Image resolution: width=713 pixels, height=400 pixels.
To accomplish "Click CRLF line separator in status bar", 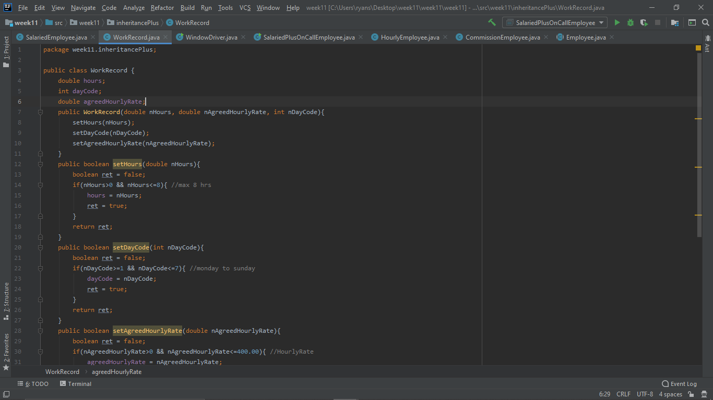I will tap(623, 394).
